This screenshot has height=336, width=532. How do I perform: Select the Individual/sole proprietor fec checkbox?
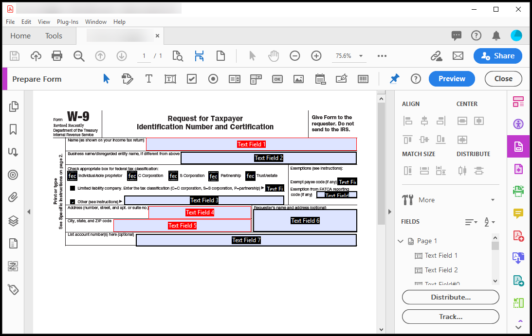72,176
